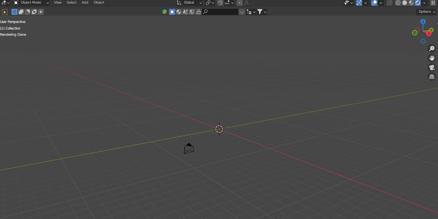Click the multicolored hexagon icon

click(165, 12)
